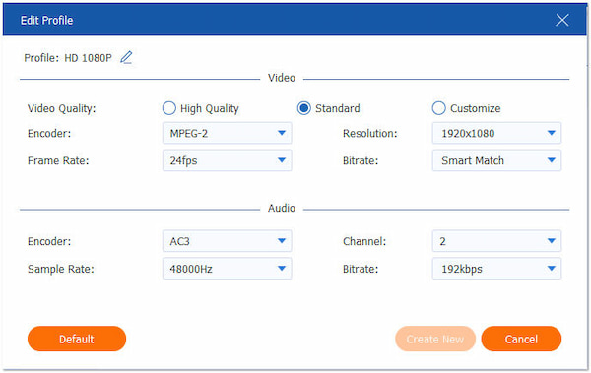Open the video Bitrate Smart Match dropdown
591x373 pixels.
pos(496,160)
